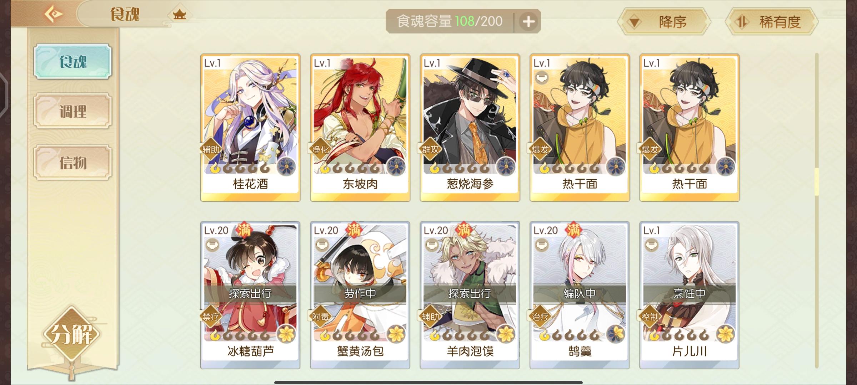Open the first 热干面 card with bowl icon
Viewport: 857px width, 385px height.
[580, 128]
